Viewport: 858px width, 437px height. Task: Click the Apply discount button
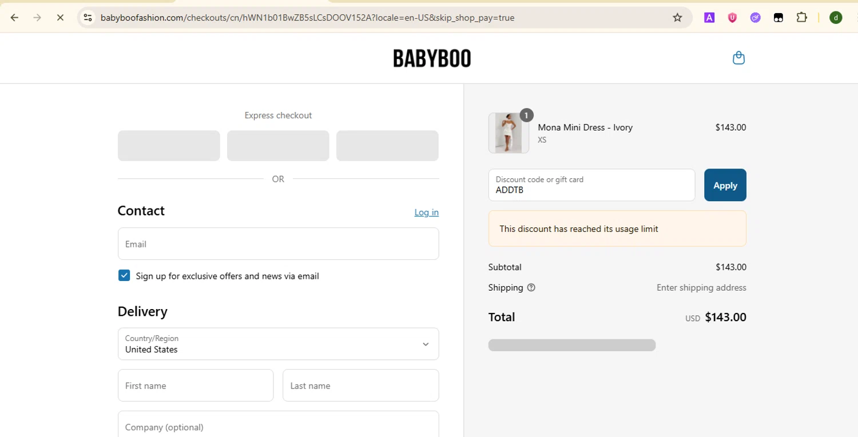tap(725, 185)
